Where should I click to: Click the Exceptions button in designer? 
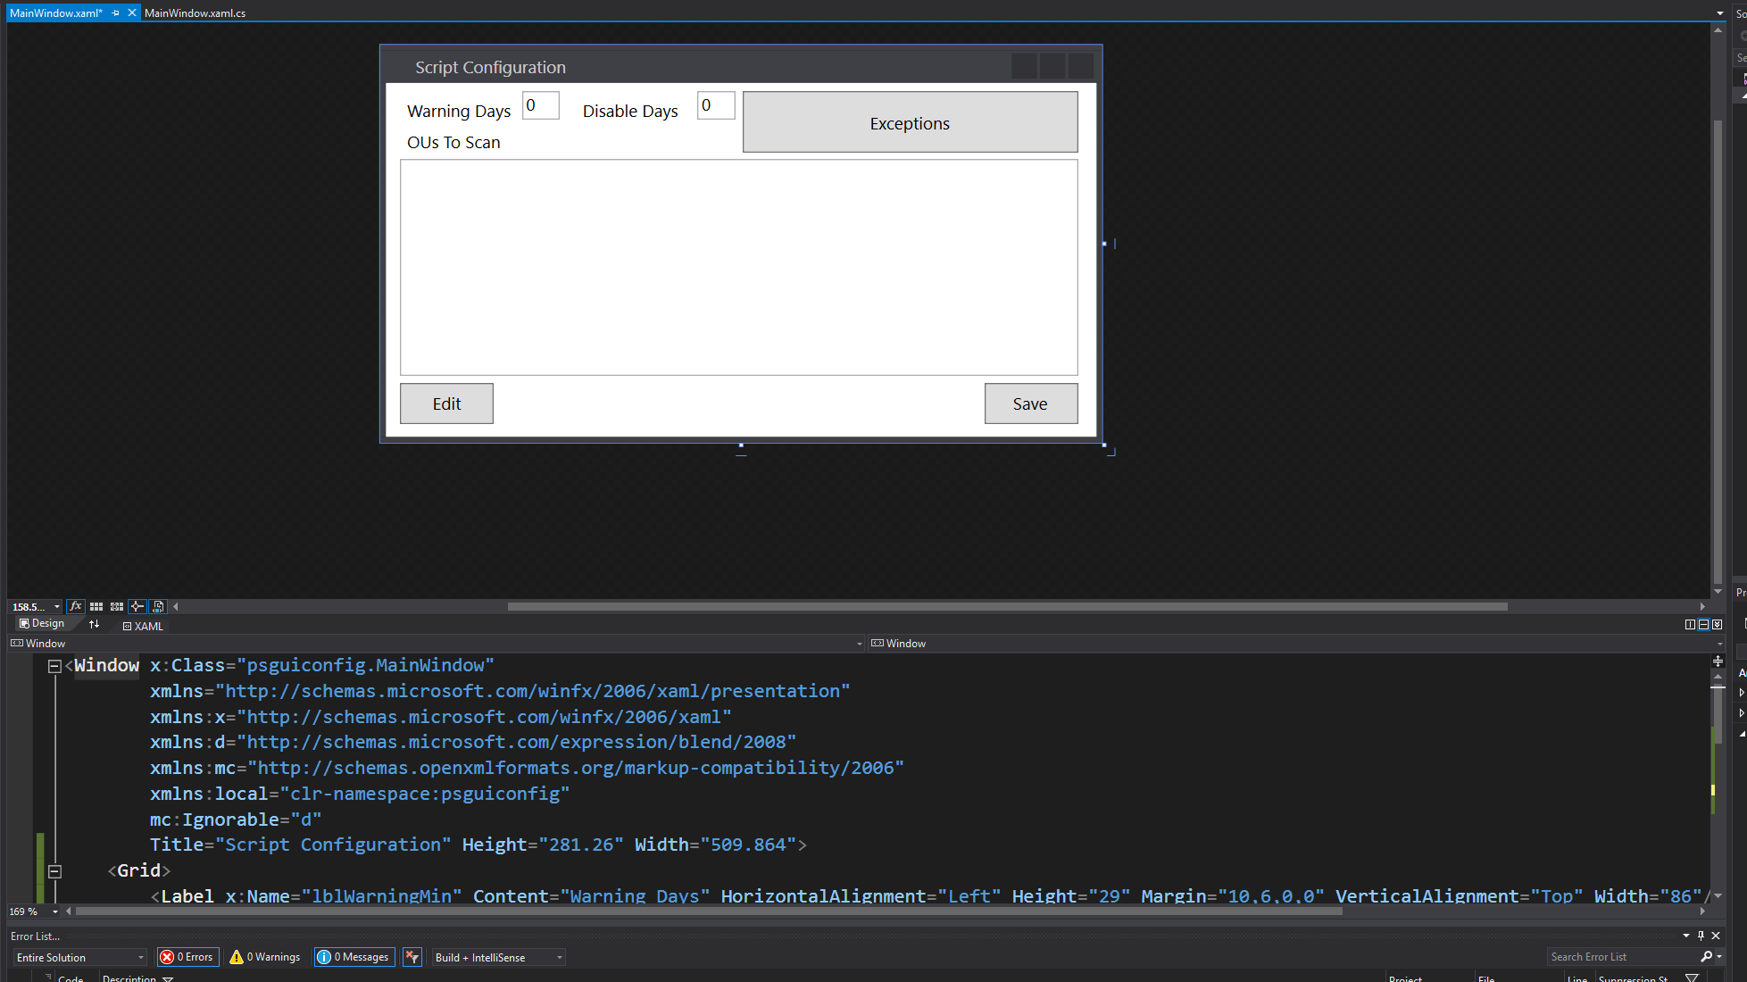(910, 122)
